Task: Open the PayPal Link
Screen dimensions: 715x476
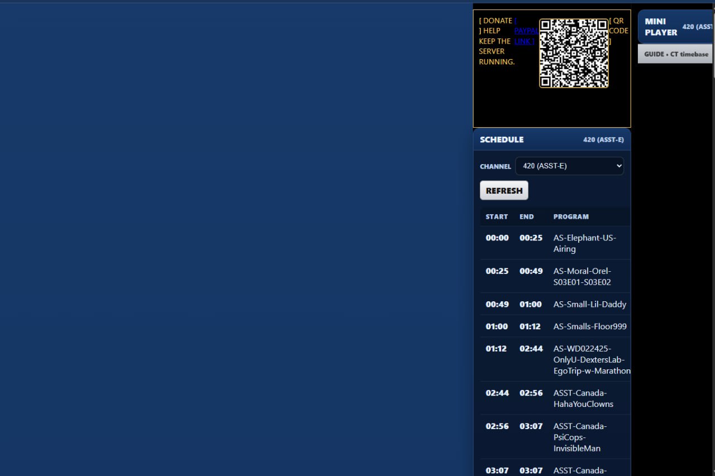Action: coord(525,36)
